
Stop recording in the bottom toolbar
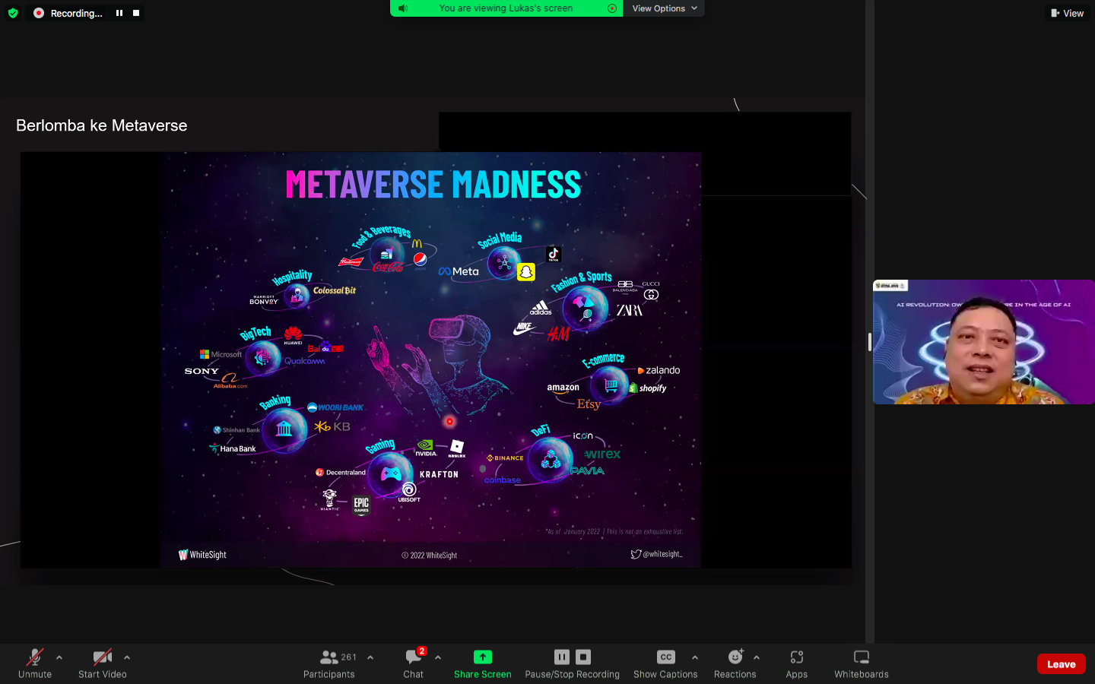click(x=583, y=657)
